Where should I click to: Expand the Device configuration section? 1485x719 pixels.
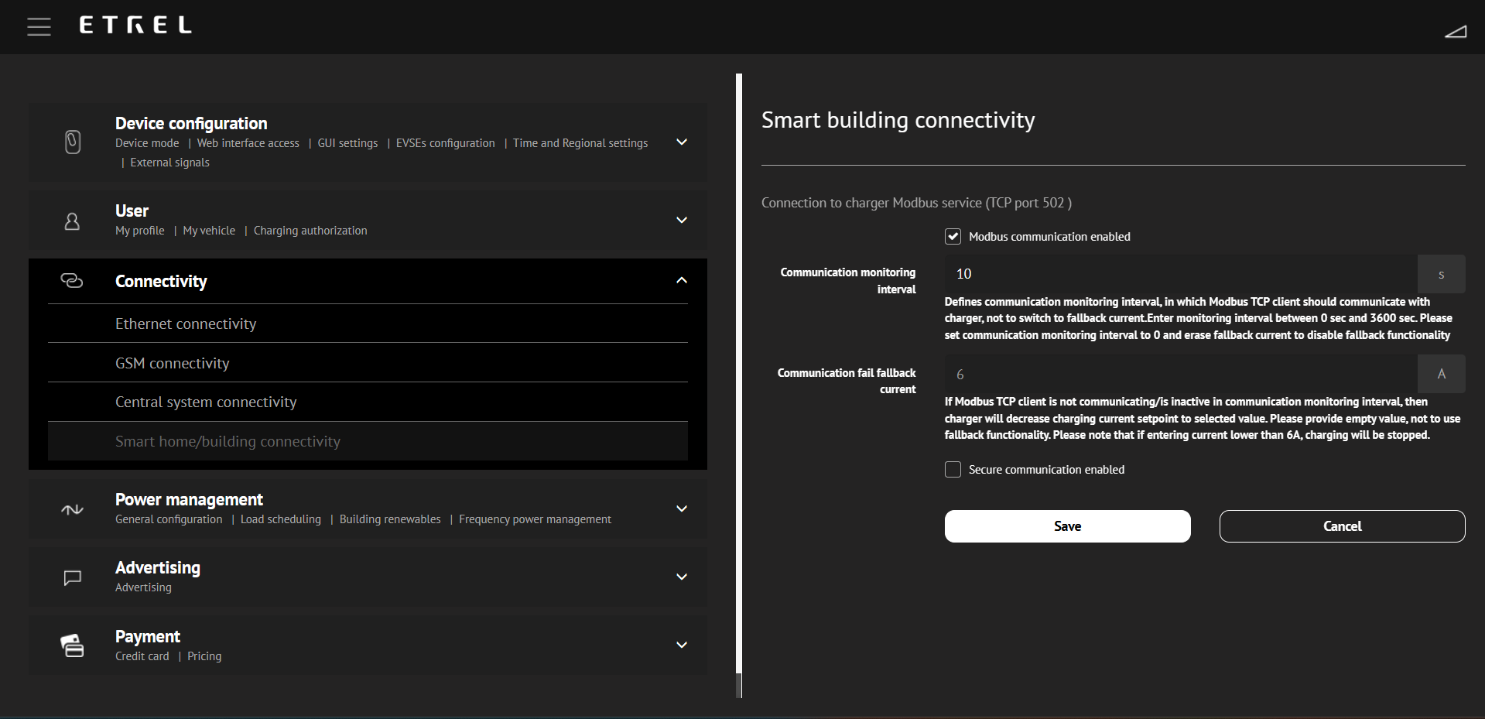[681, 142]
